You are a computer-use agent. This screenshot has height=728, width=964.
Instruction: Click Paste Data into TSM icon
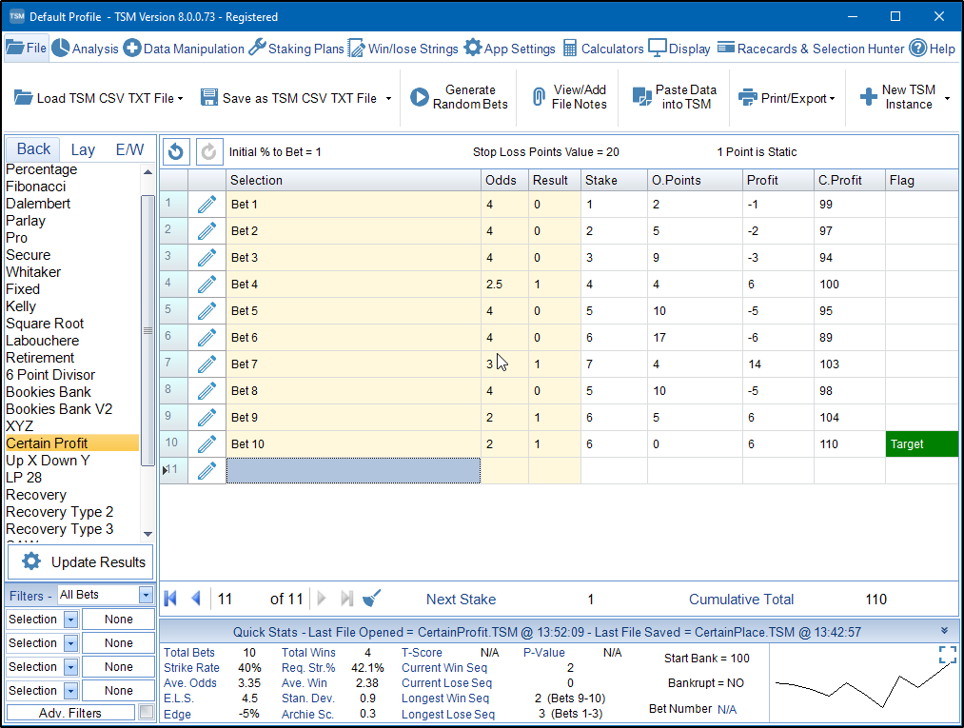[x=642, y=98]
